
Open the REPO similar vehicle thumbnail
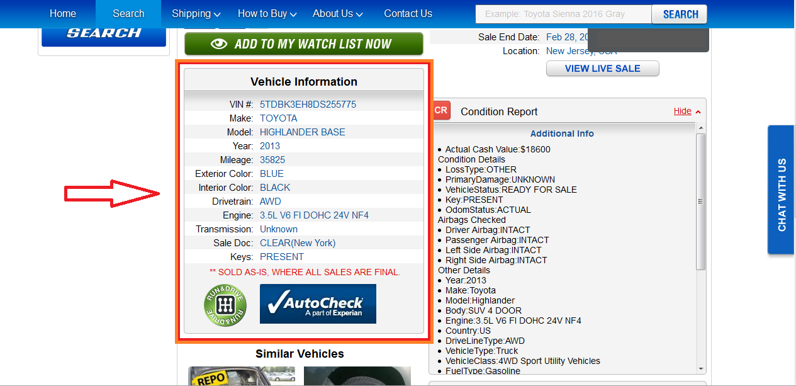pos(242,376)
